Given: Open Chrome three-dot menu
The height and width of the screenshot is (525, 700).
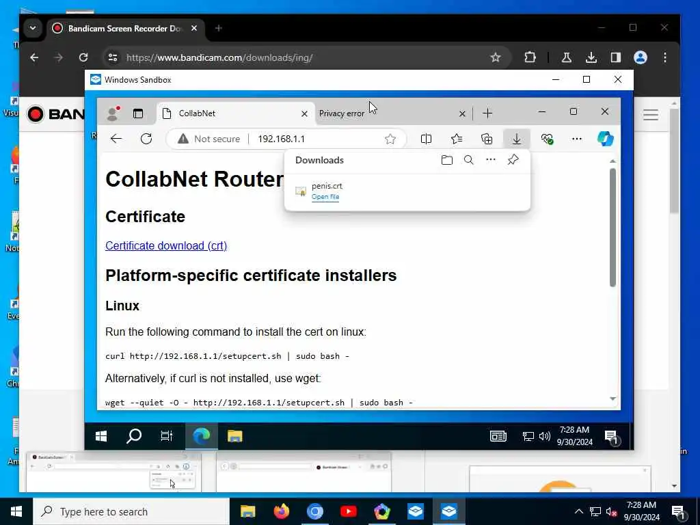Looking at the screenshot, I should [665, 57].
